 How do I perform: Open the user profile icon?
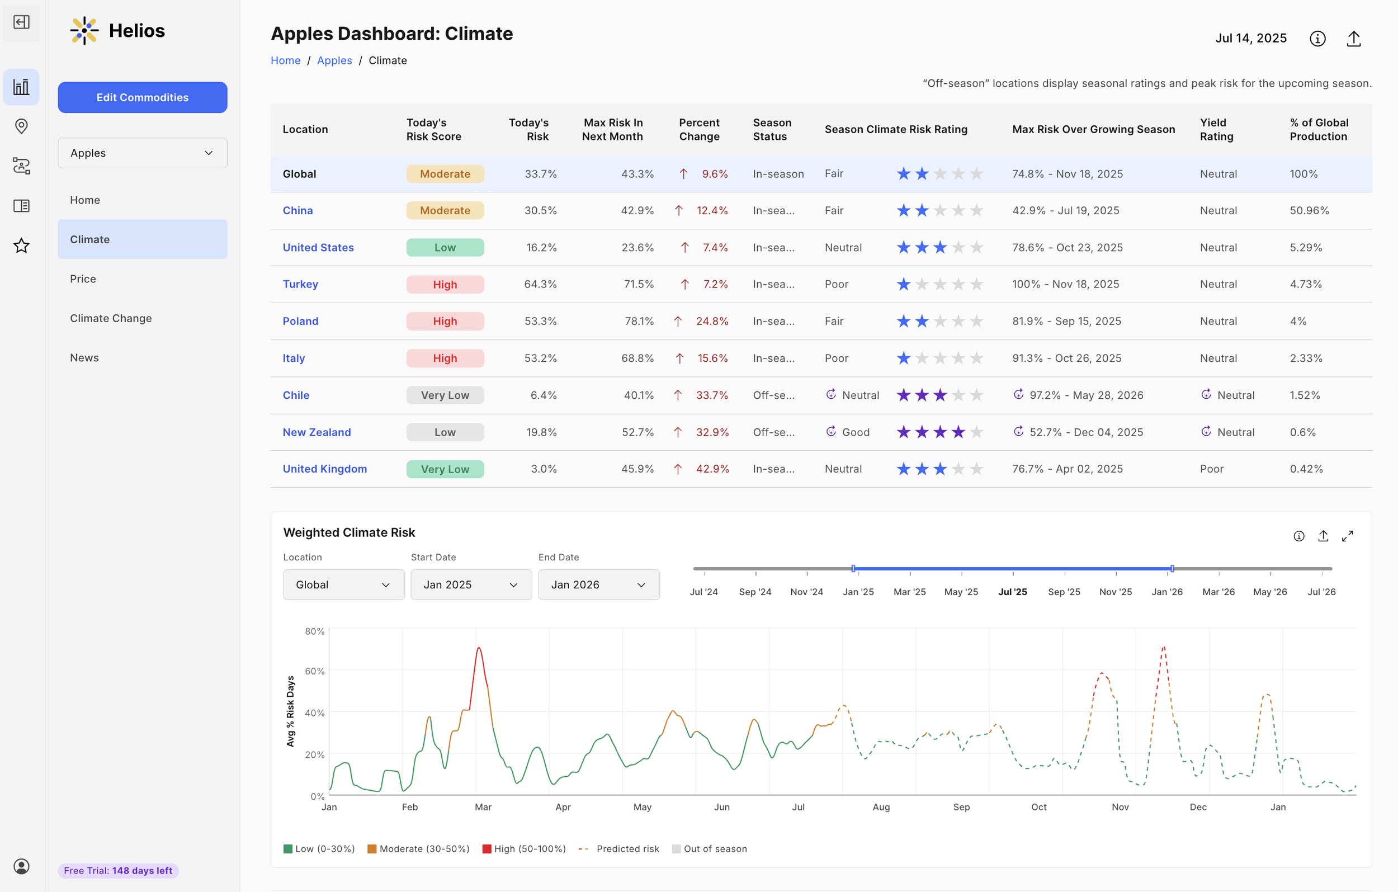[21, 866]
